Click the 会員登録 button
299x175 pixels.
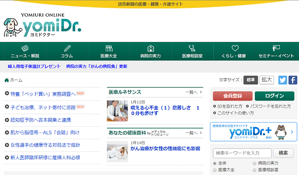(x=233, y=96)
